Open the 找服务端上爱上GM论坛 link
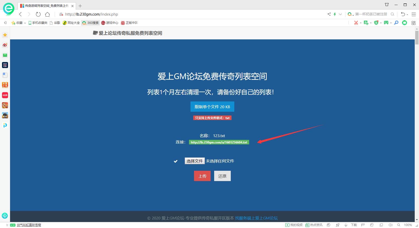This screenshot has width=419, height=228. tap(256, 218)
